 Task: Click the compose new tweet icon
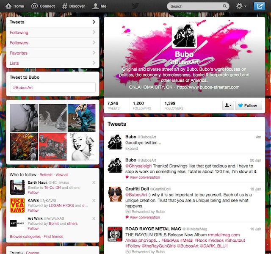(258, 6)
